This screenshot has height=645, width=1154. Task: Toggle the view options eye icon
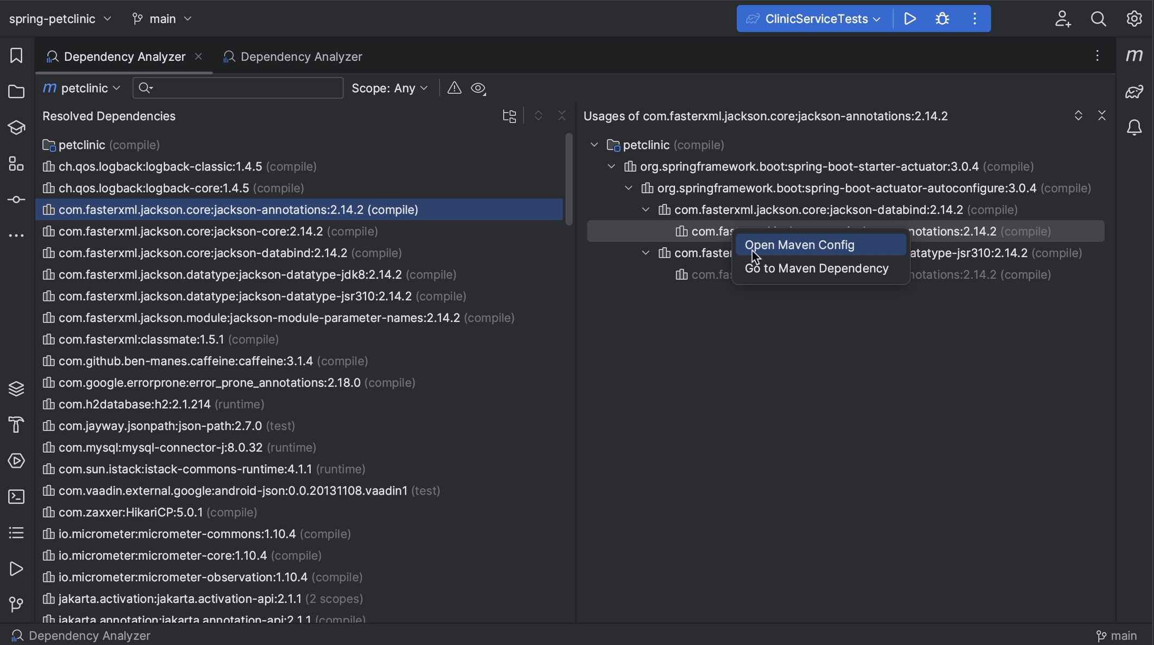tap(478, 88)
